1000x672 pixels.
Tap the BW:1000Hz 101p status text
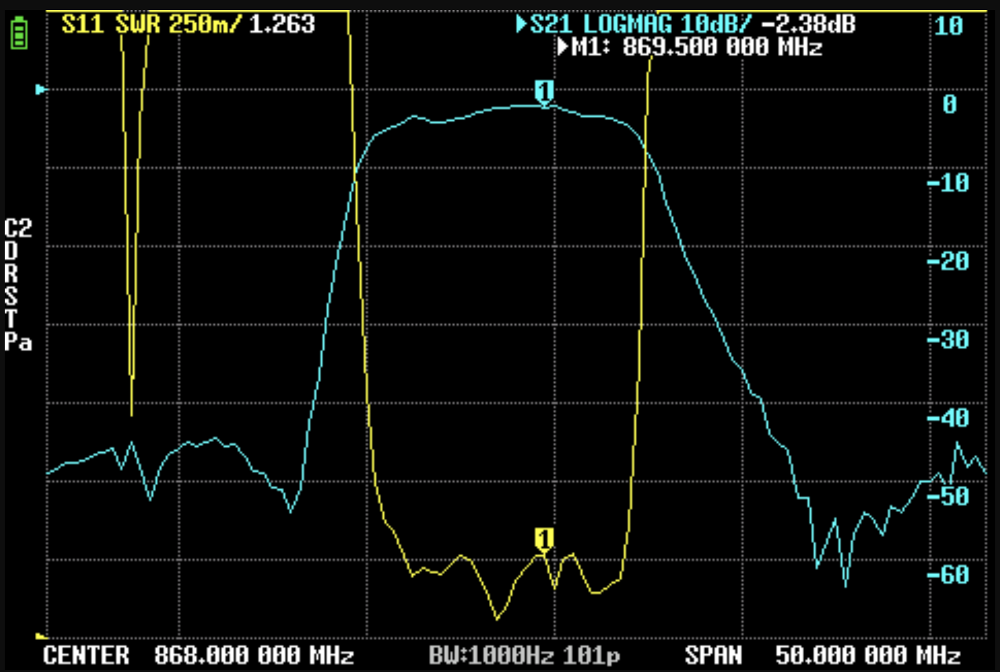pyautogui.click(x=524, y=655)
